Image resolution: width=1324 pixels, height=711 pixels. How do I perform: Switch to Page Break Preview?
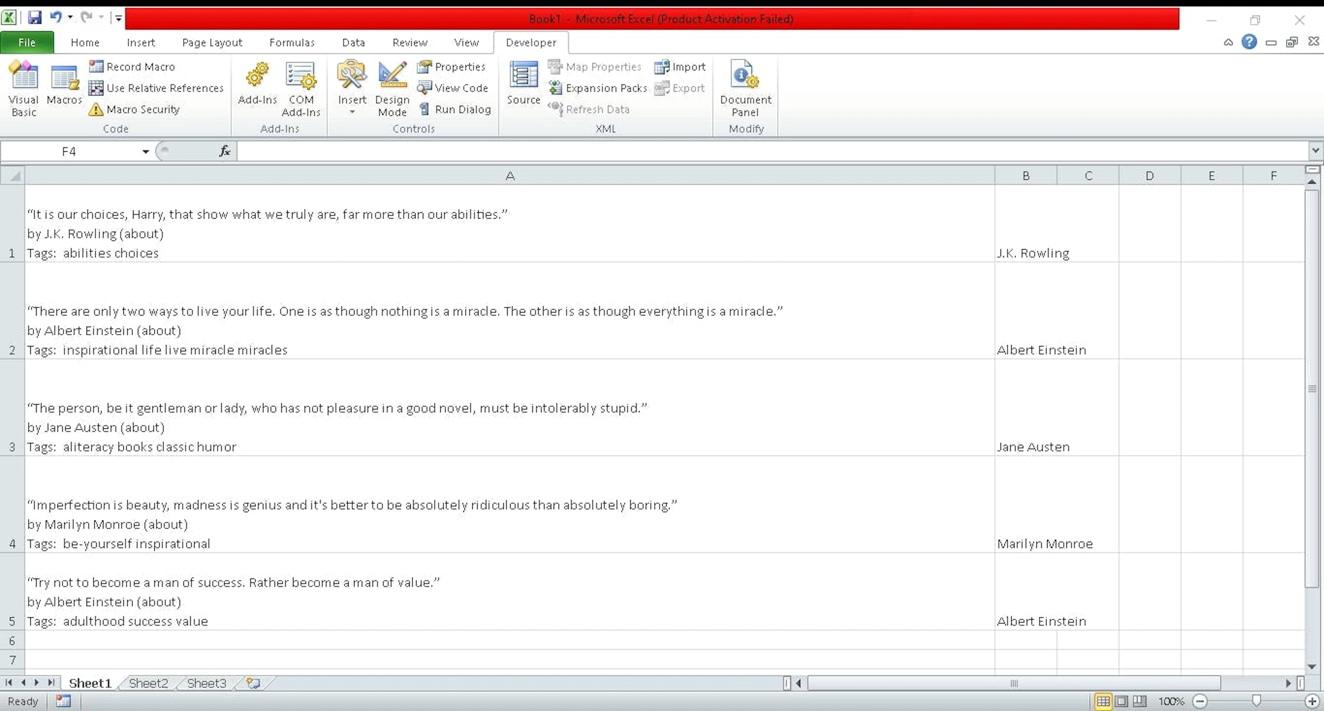pos(1140,701)
